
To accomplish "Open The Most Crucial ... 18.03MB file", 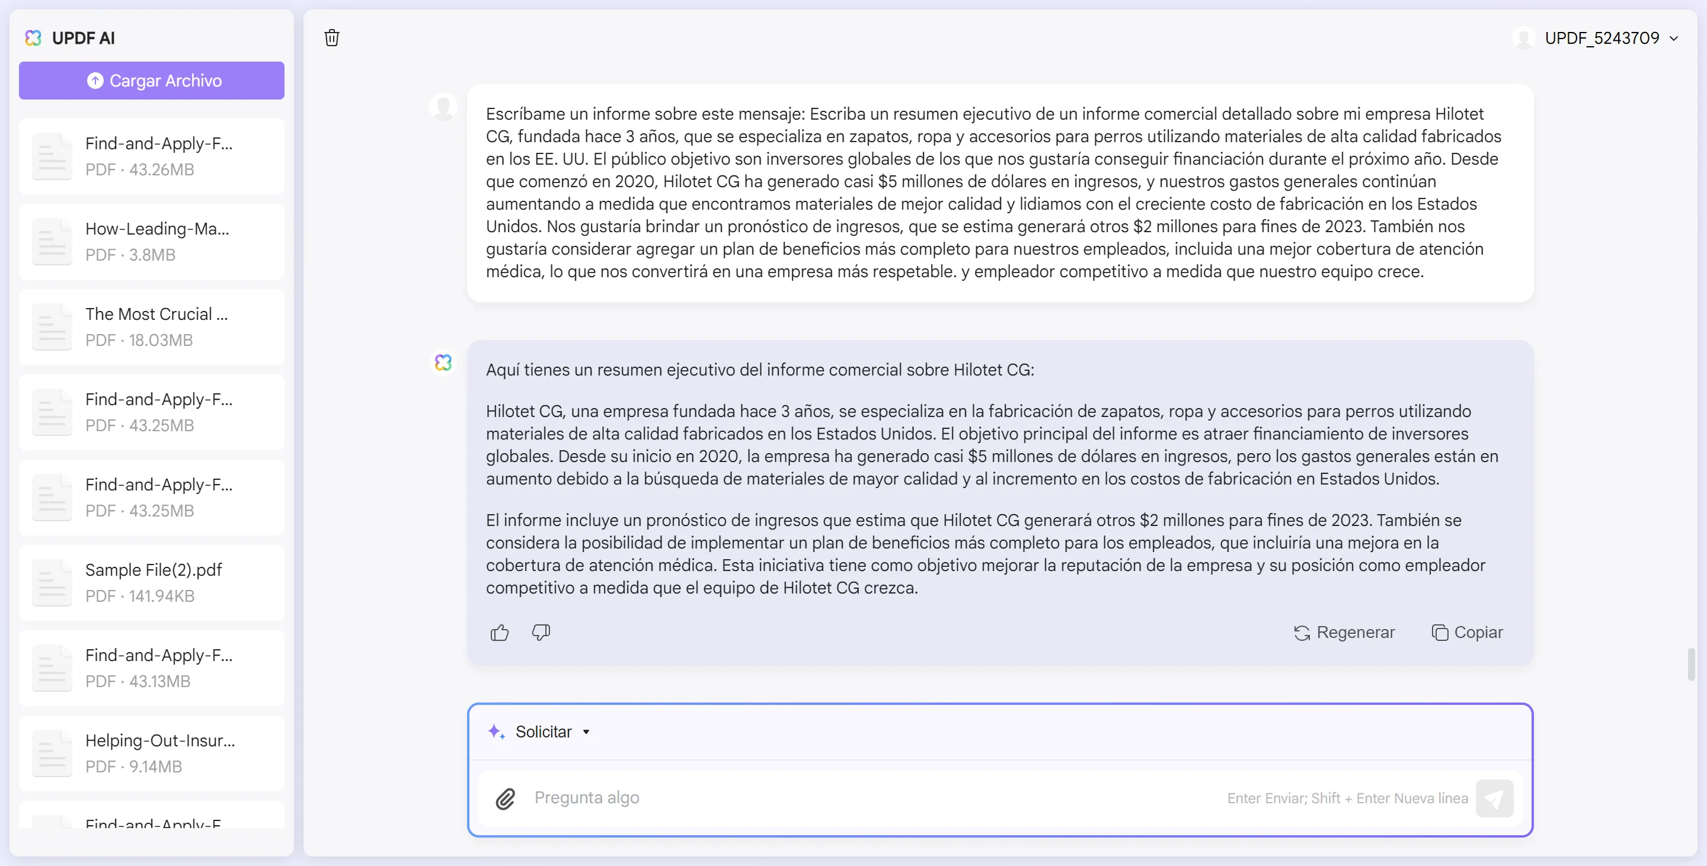I will 152,327.
